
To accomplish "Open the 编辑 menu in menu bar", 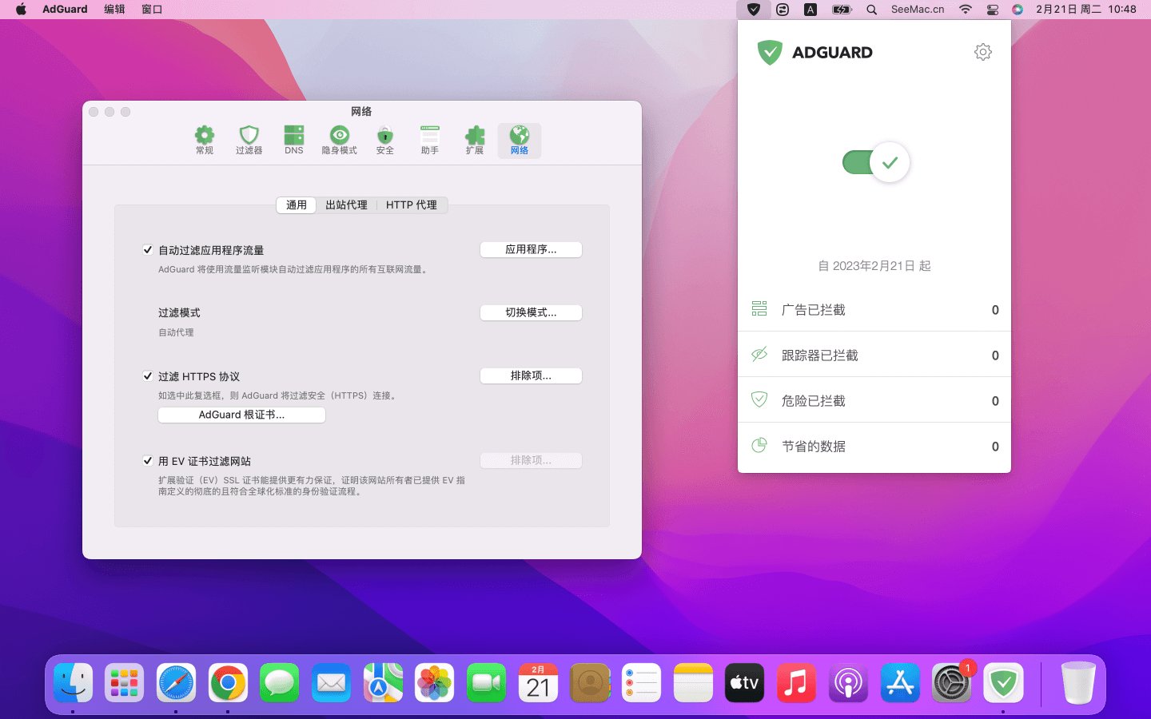I will coord(114,10).
